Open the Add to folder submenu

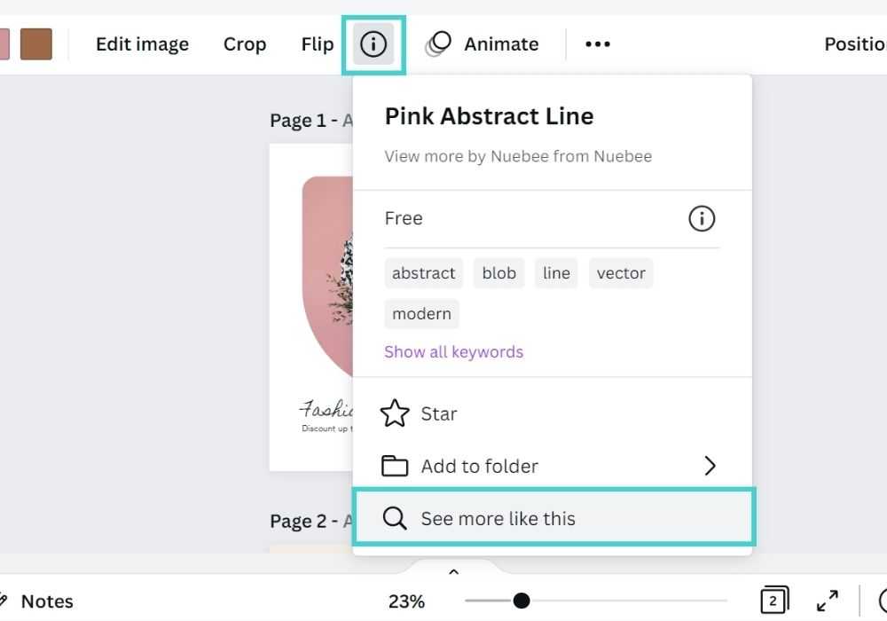(x=550, y=466)
